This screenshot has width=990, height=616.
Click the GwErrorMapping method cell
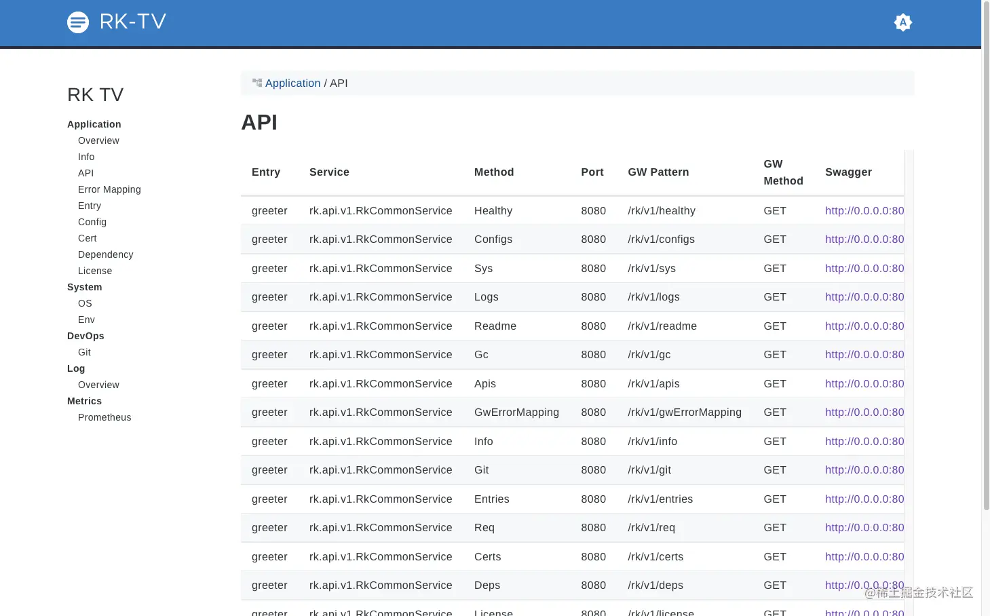click(x=516, y=412)
